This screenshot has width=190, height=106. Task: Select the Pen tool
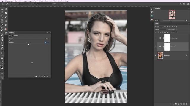pyautogui.click(x=2, y=48)
